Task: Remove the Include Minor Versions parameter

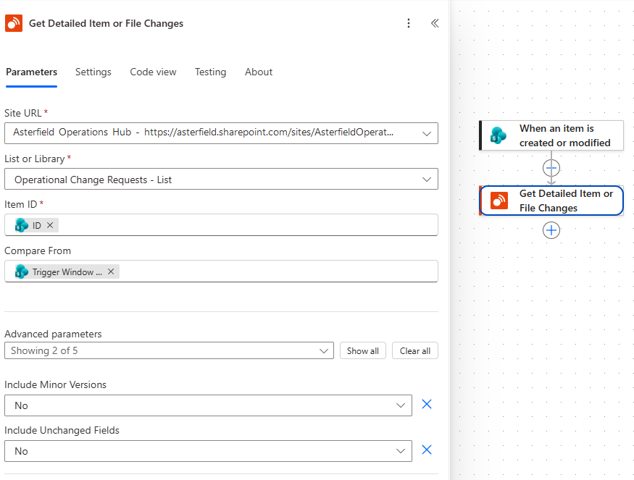Action: (427, 404)
